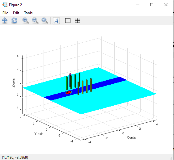174x160 pixels.
Task: Click the red box on the blue strip
Action: point(69,92)
